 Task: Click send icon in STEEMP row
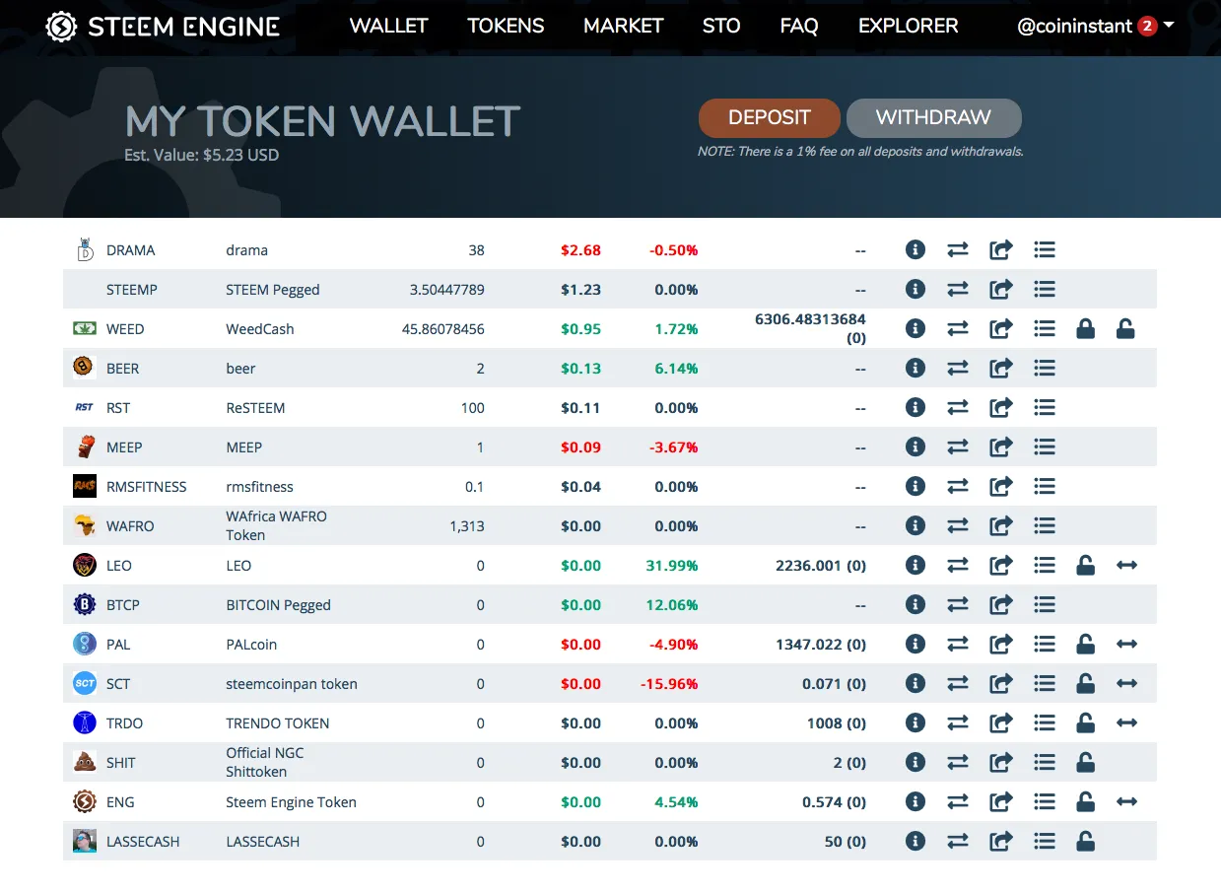[1001, 290]
